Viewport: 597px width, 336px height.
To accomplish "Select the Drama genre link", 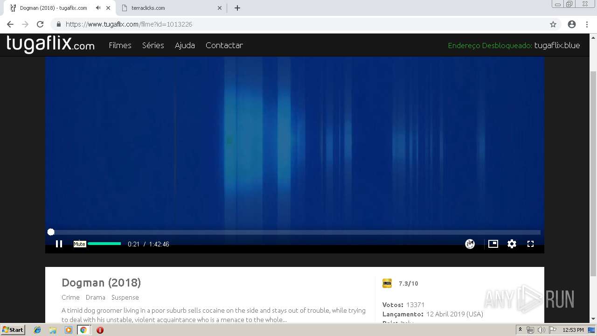I will 95,297.
